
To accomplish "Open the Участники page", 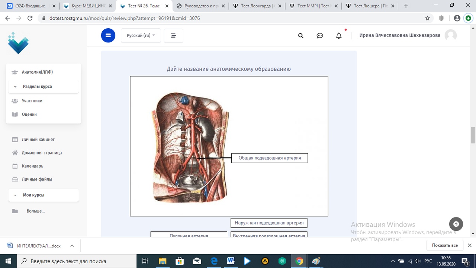I will 32,101.
